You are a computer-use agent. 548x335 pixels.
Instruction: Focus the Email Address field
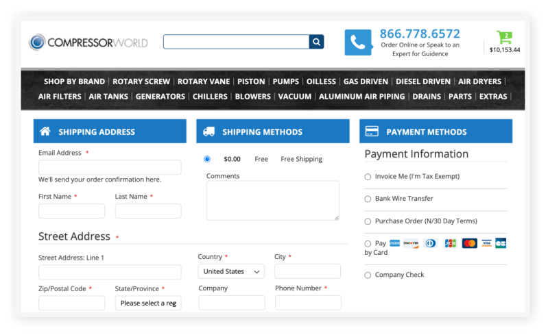tap(110, 167)
